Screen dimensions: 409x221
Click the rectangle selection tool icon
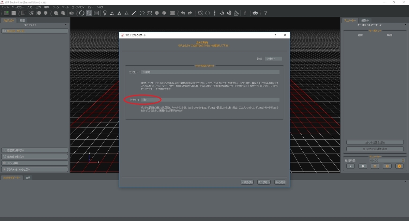click(x=24, y=13)
